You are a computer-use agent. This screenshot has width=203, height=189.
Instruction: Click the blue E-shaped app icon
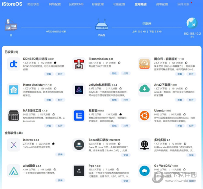pyautogui.click(x=79, y=115)
